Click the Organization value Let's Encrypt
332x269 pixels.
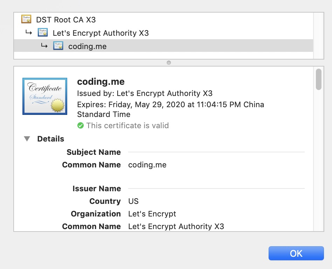click(x=152, y=214)
